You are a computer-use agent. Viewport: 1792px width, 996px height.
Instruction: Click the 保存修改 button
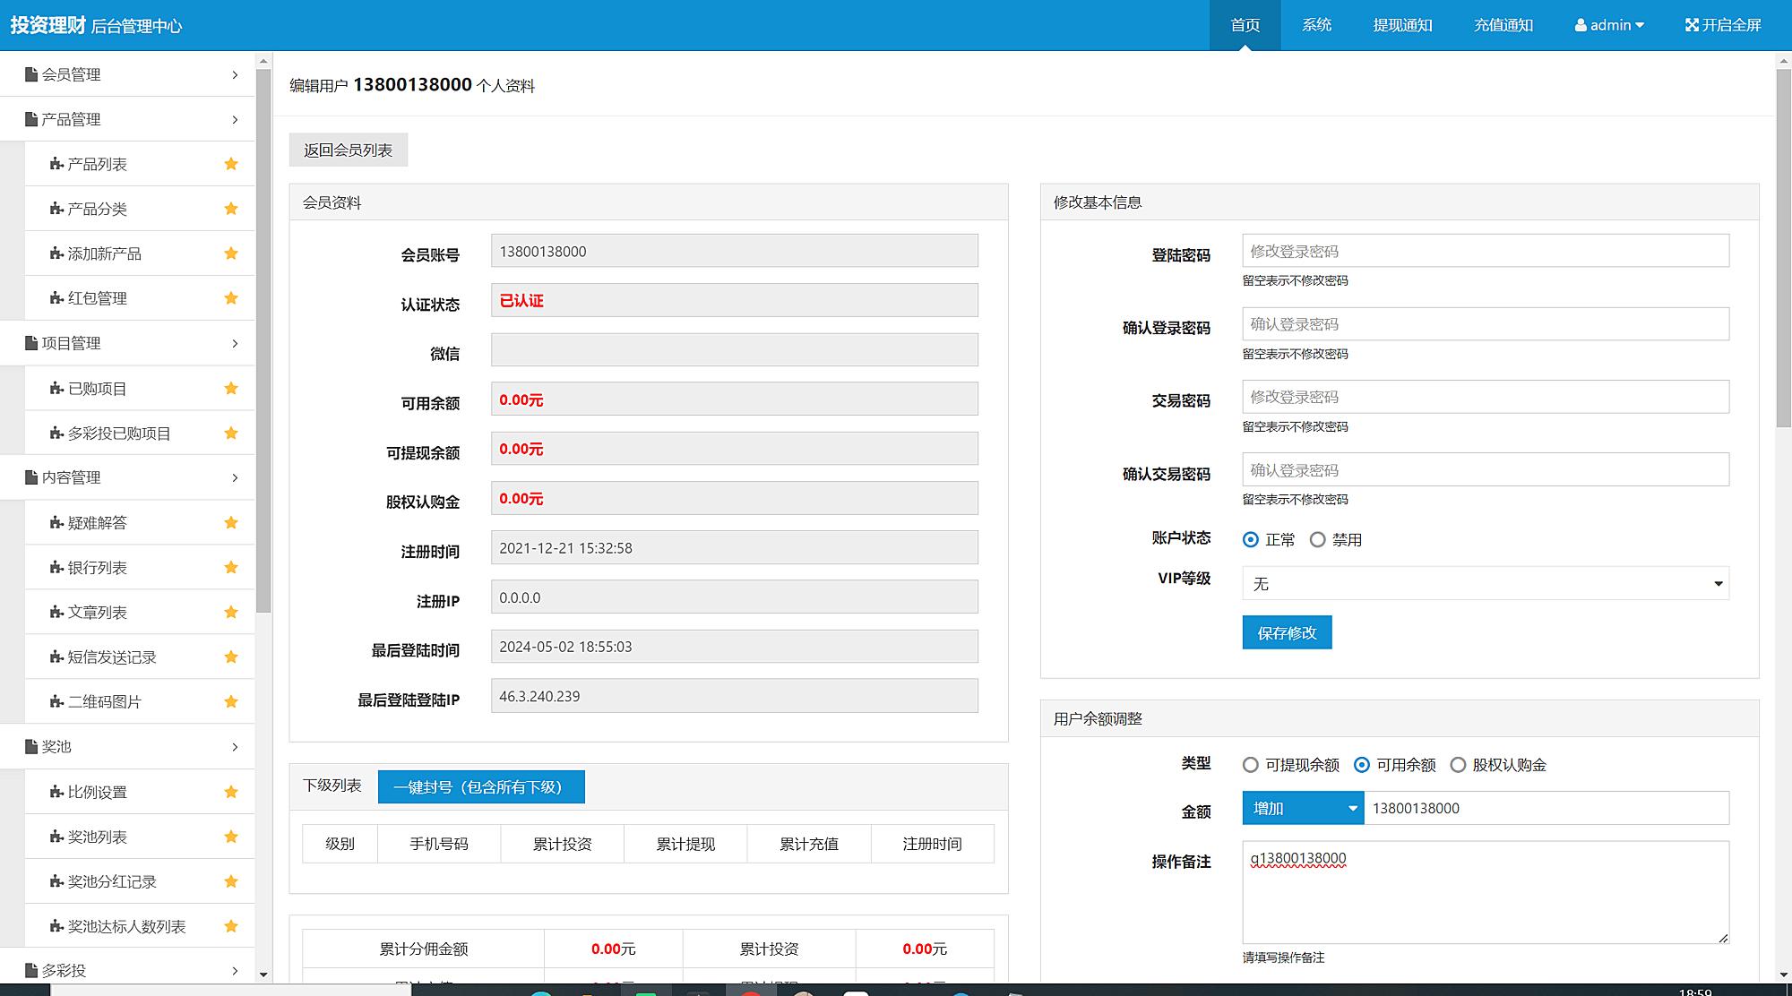(1287, 632)
